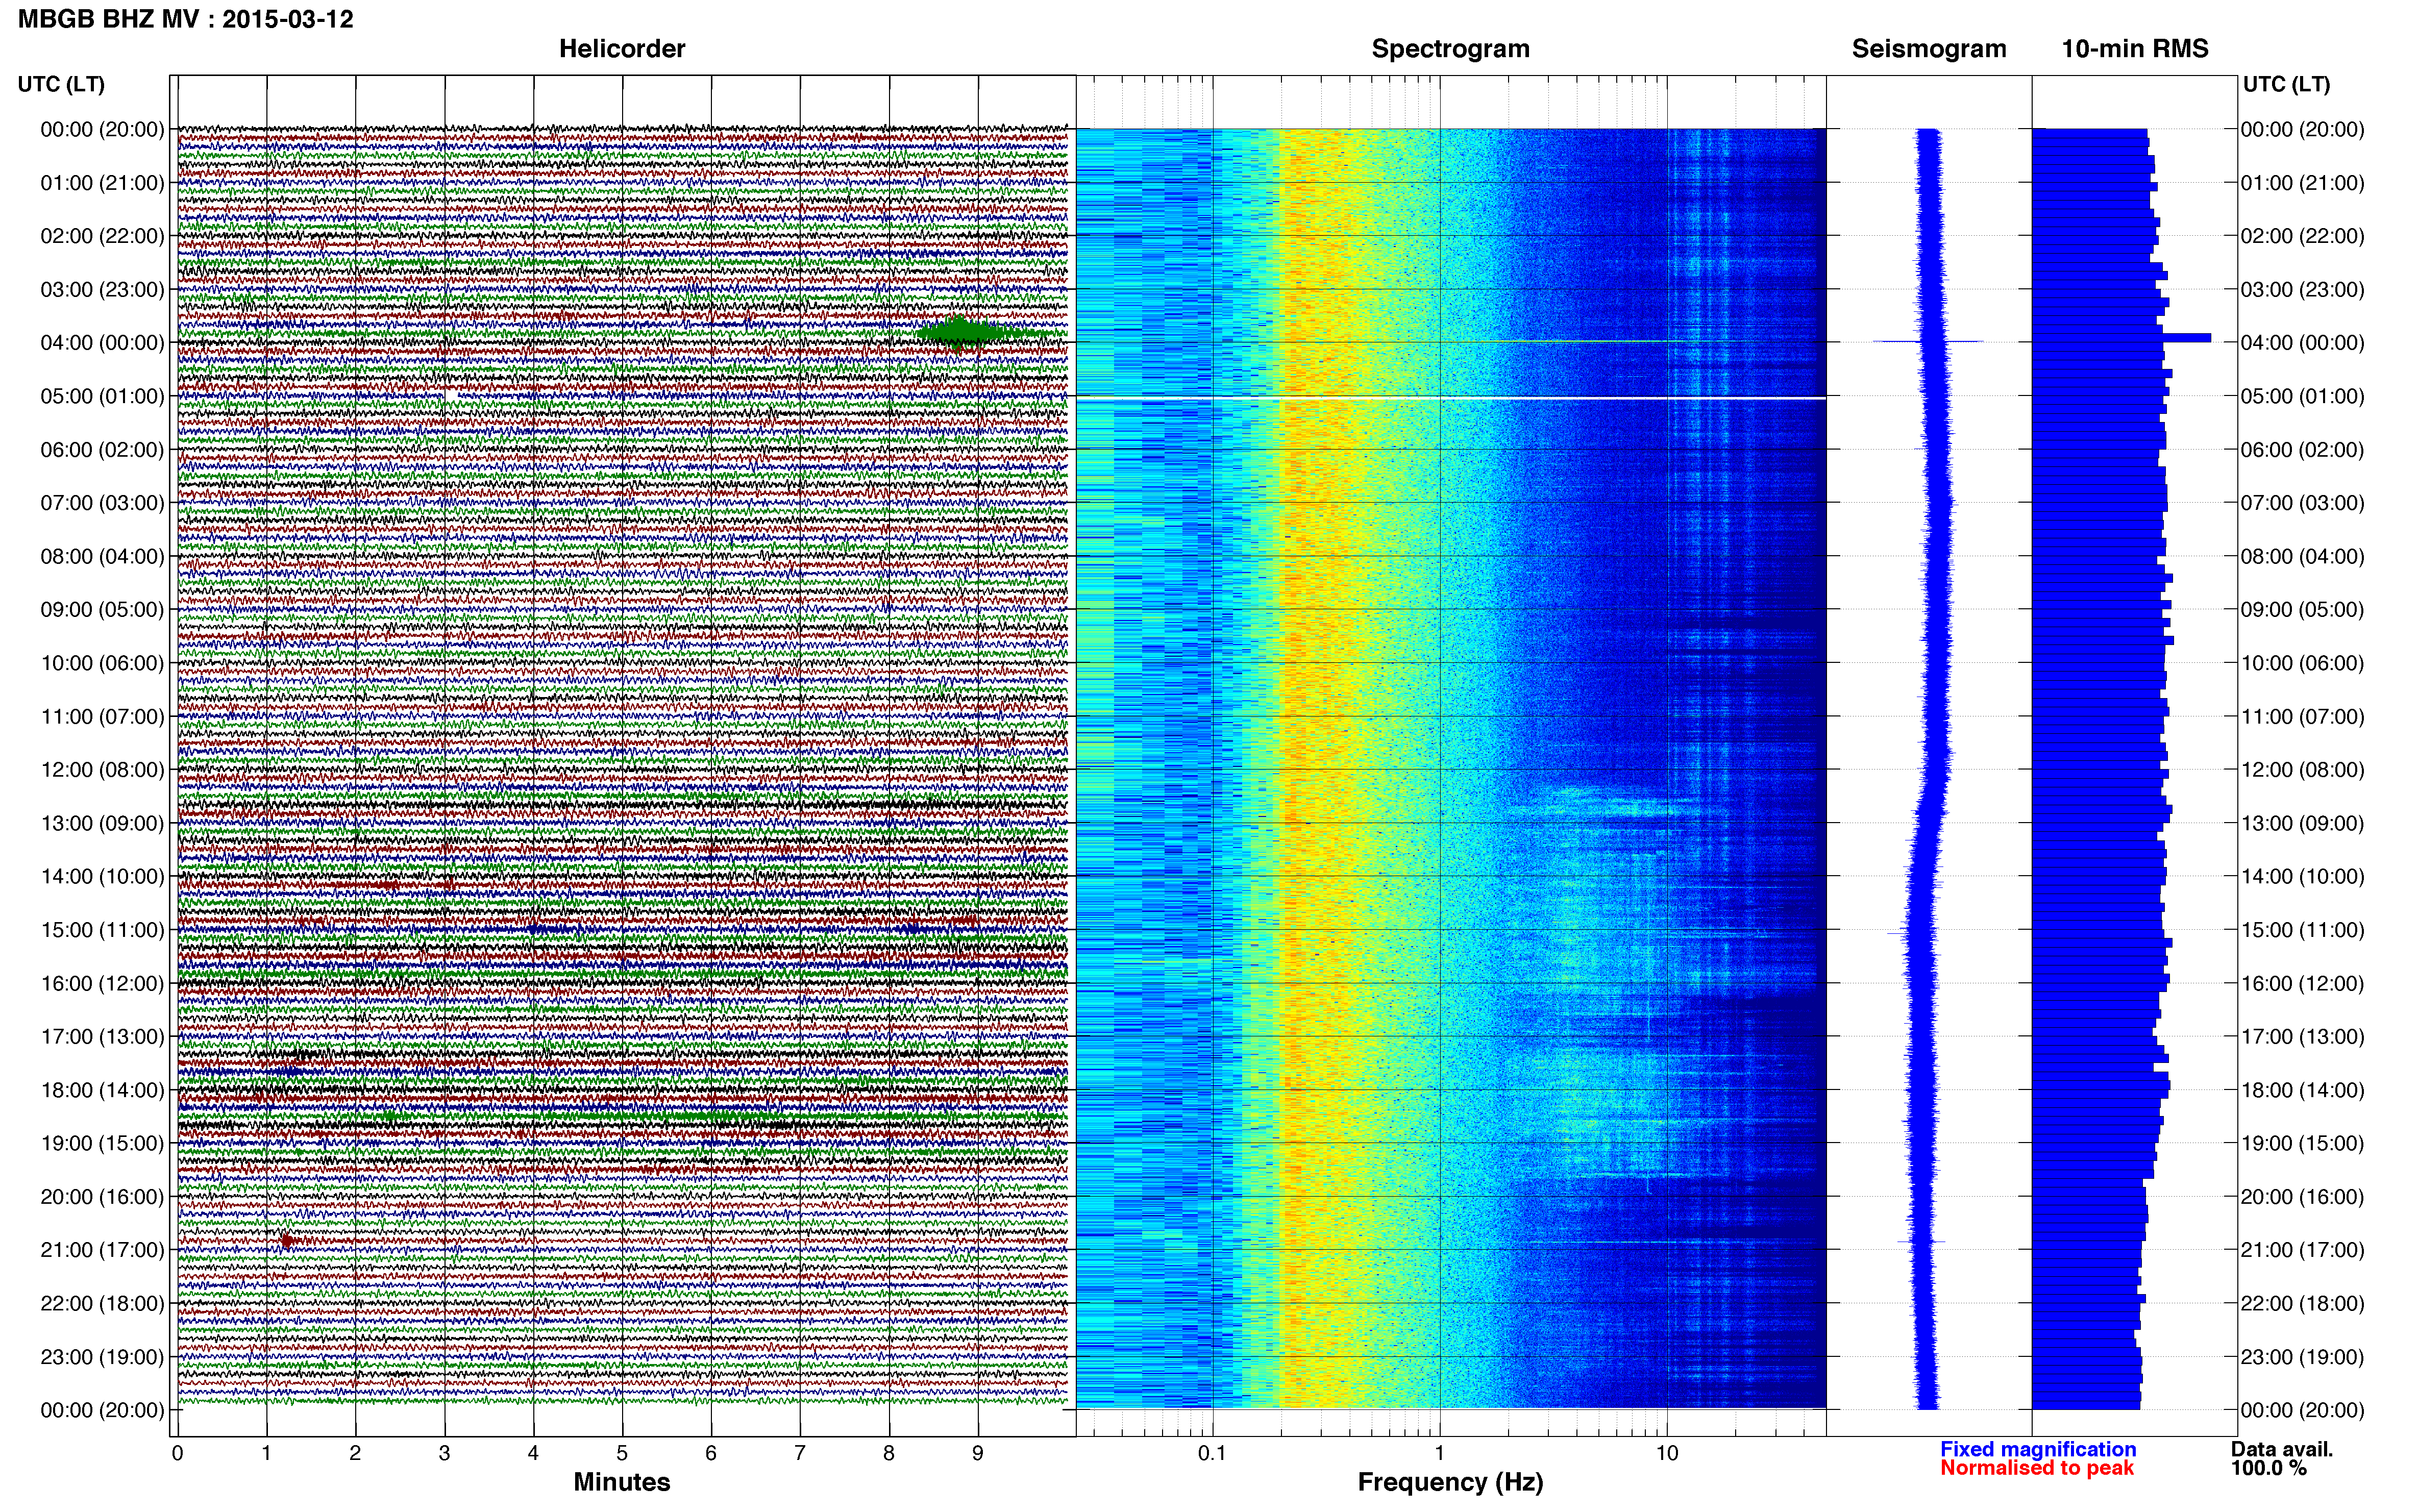Click the left "03:00 (23:00)" time label
Image resolution: width=2419 pixels, height=1512 pixels.
point(102,290)
